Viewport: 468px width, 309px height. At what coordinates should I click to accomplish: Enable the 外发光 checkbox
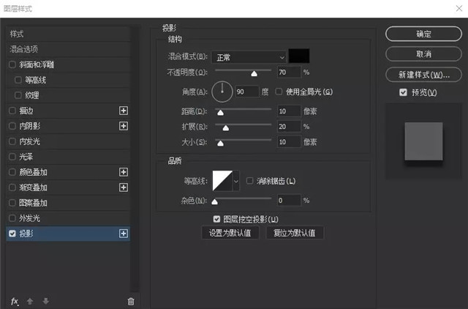[x=12, y=218]
